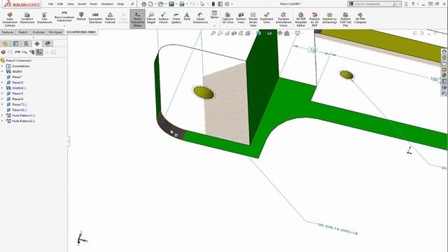The height and width of the screenshot is (252, 448).
Task: Add a Datum annotation
Action: (81, 16)
